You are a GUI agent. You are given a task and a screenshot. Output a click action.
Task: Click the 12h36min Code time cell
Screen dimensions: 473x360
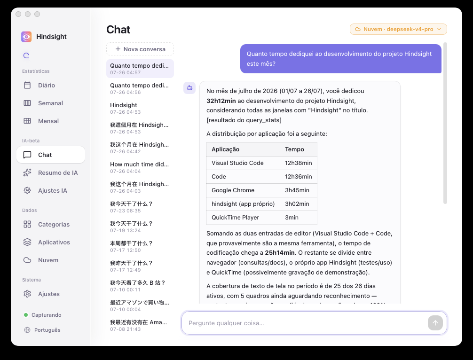299,177
